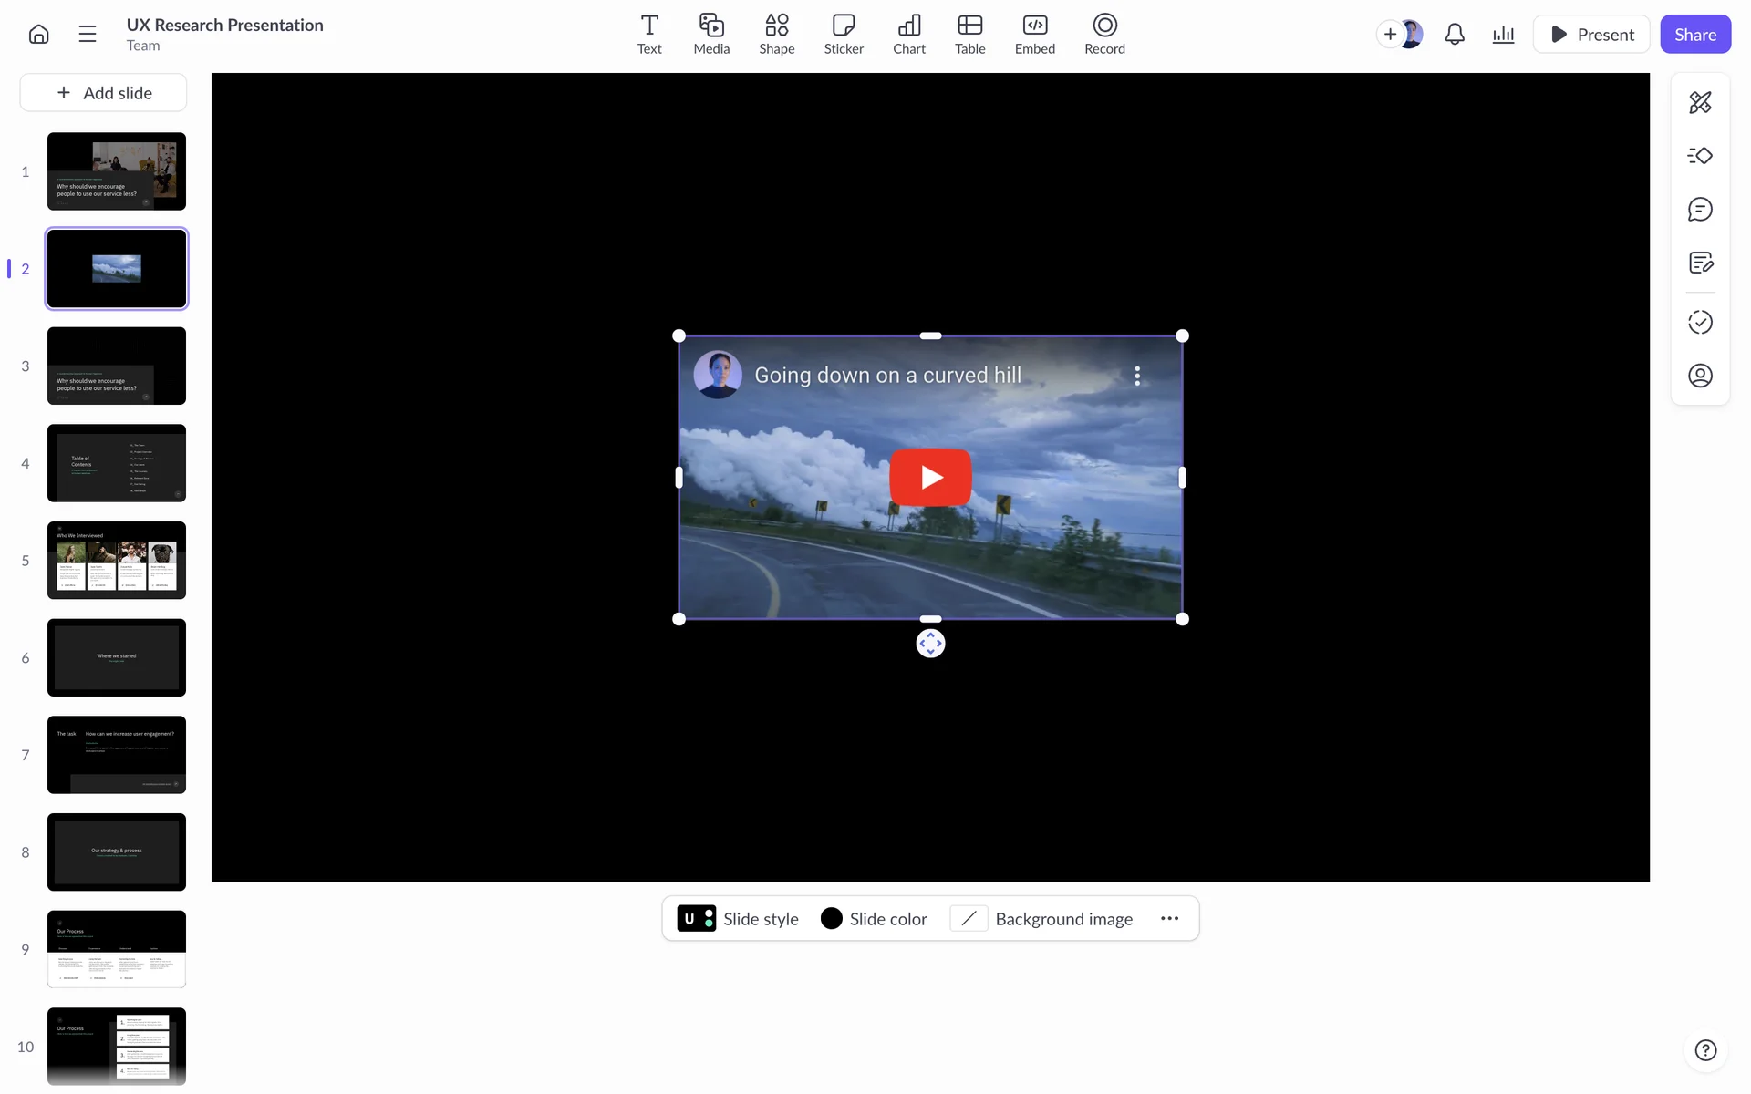Viewport: 1751px width, 1094px height.
Task: Expand more options ellipsis in bottom bar
Action: point(1169,919)
